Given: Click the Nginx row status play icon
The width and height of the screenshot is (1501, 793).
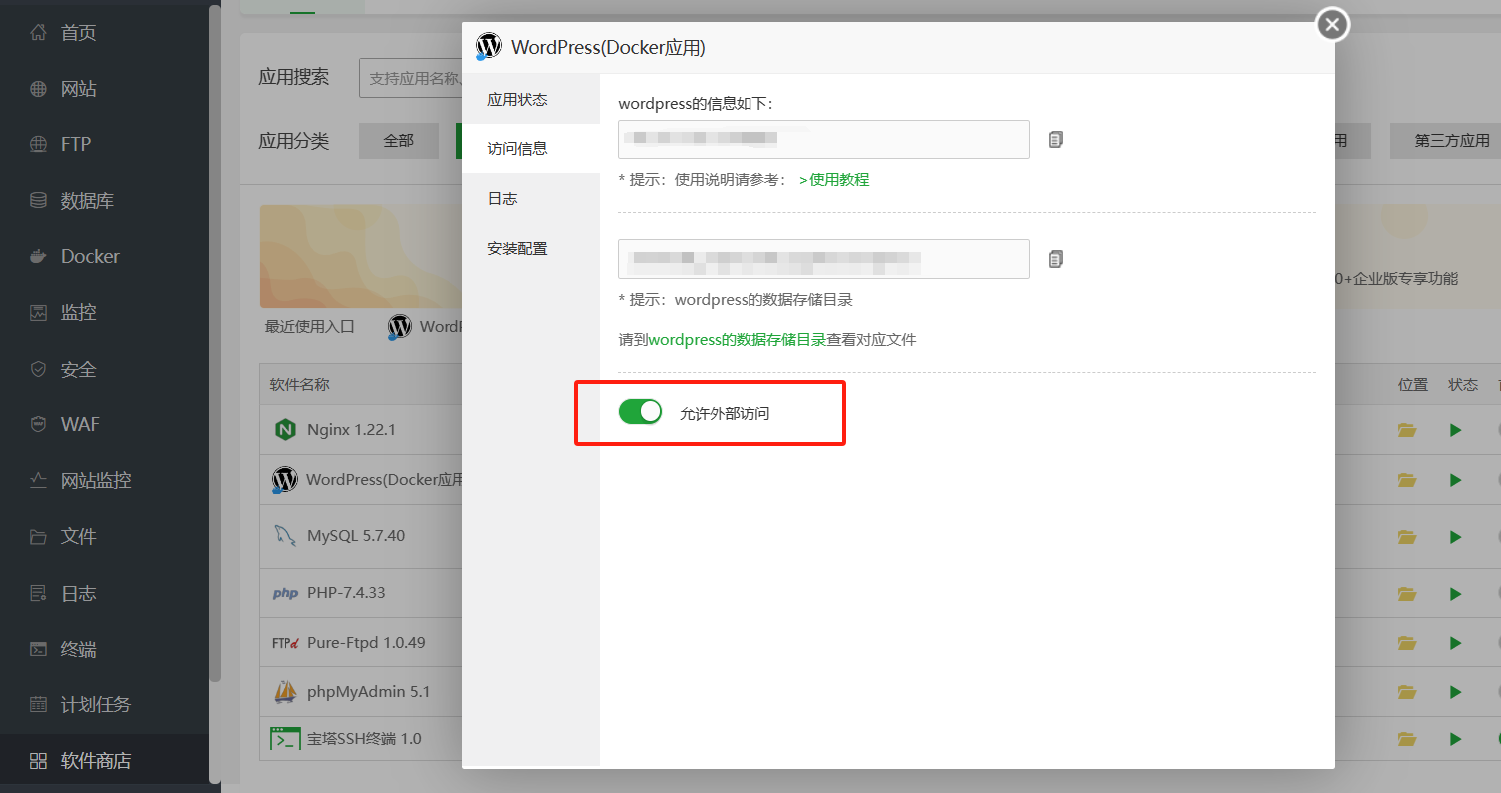Looking at the screenshot, I should (x=1456, y=430).
